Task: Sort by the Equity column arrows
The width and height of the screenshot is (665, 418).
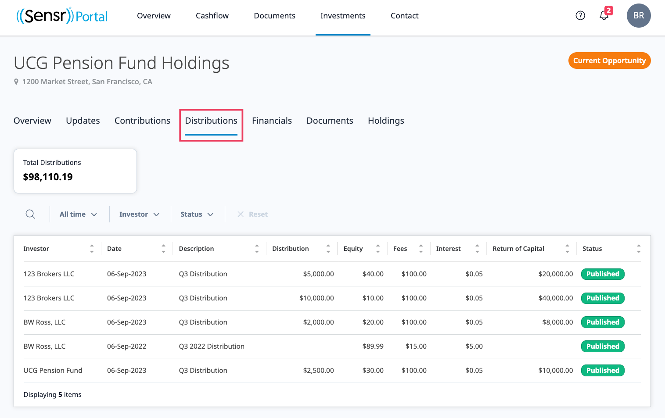Action: pyautogui.click(x=378, y=249)
